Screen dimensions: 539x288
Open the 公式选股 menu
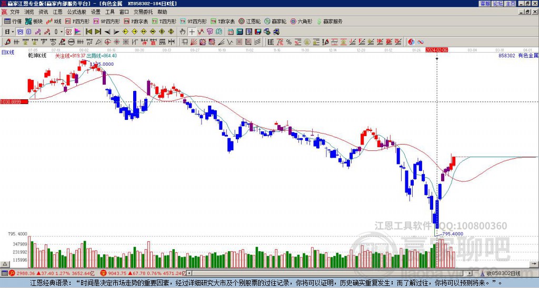click(x=76, y=12)
